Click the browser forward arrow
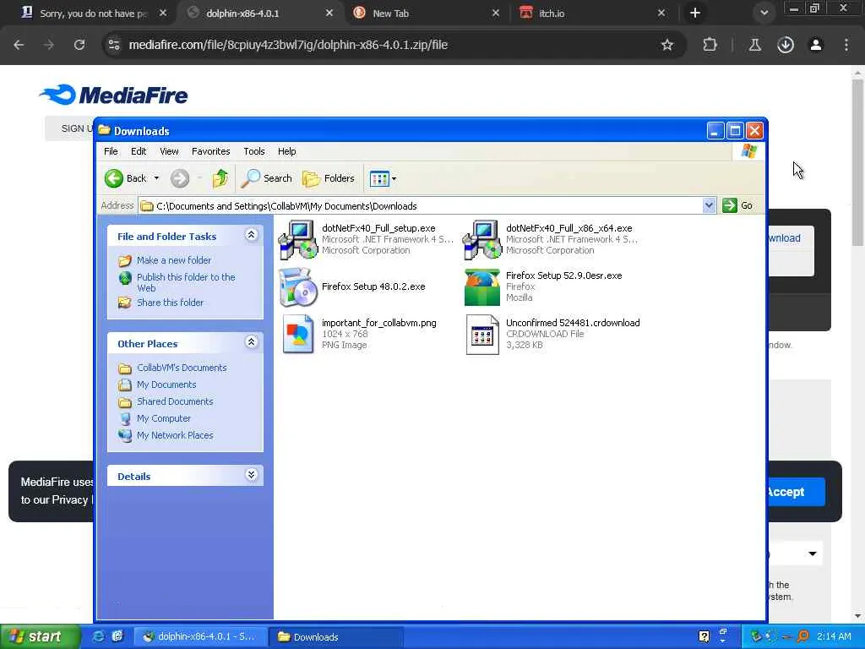The height and width of the screenshot is (649, 865). [x=49, y=45]
